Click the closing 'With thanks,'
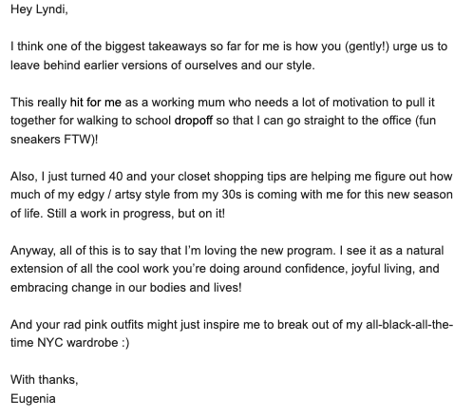 click(45, 380)
